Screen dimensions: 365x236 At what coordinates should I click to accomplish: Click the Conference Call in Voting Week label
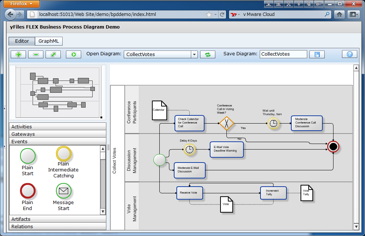point(225,109)
